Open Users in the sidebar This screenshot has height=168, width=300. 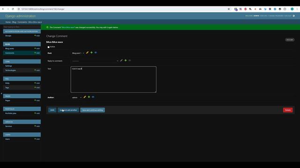(x=7, y=139)
